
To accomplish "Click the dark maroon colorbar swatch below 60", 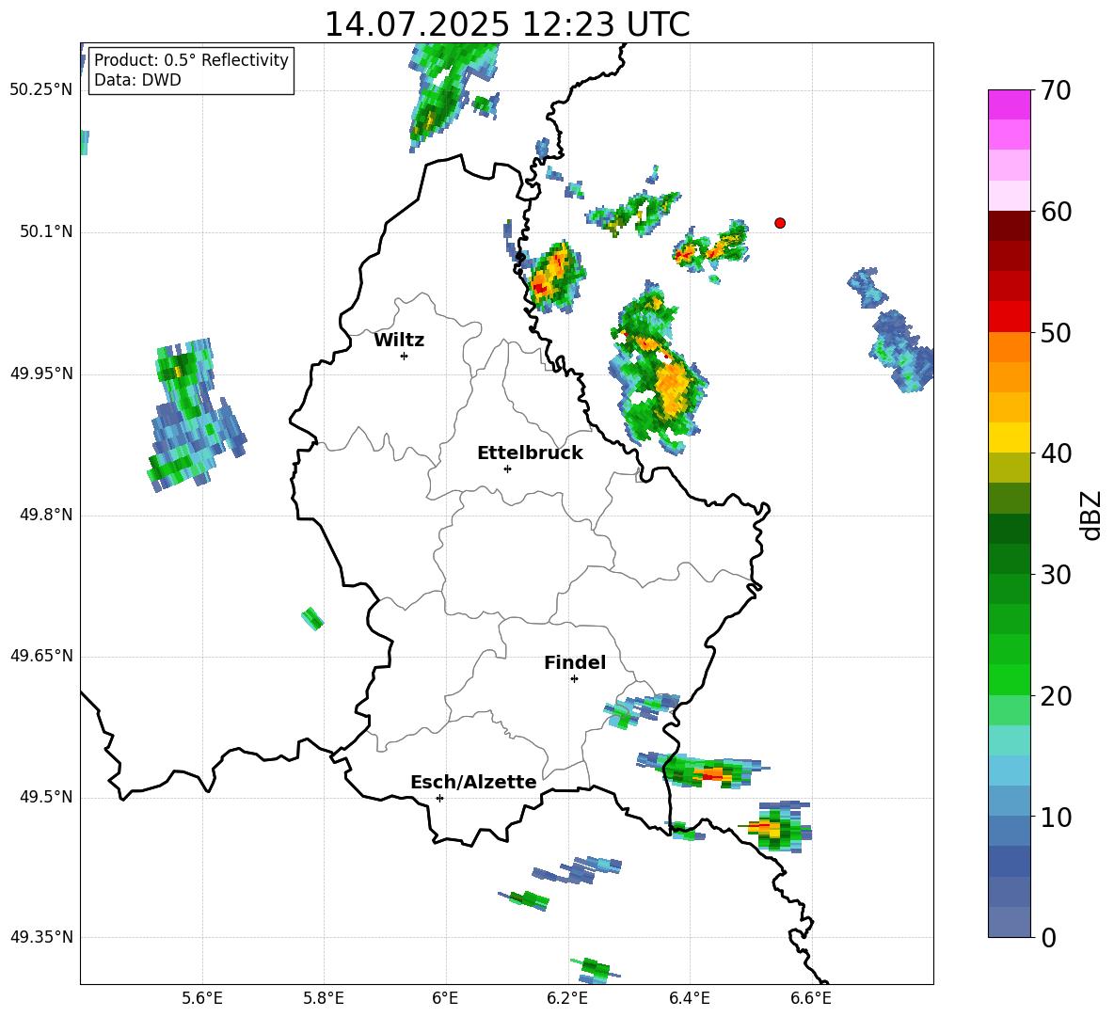I will [1009, 226].
